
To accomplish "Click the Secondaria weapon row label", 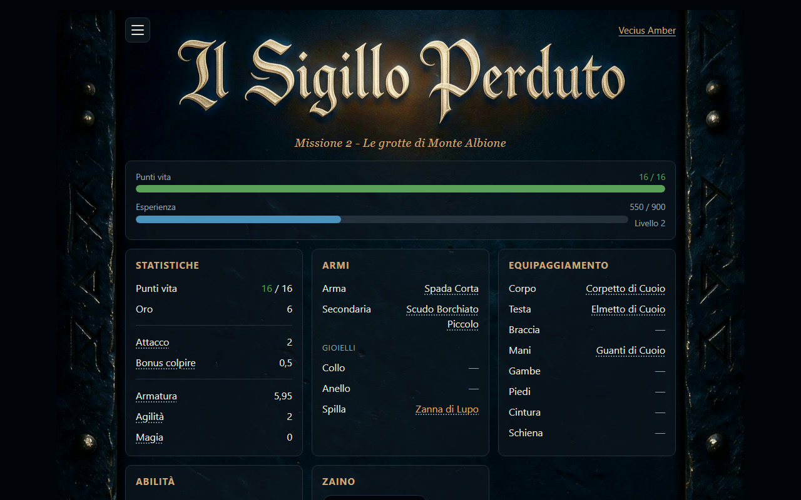I will [346, 309].
